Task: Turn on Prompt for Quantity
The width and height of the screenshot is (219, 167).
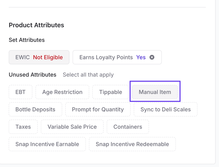Action: pyautogui.click(x=98, y=109)
